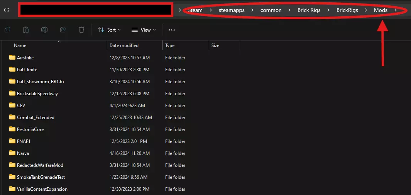Click FNAF1 date 12/5/2023 2:01 PM
The width and height of the screenshot is (411, 195).
pyautogui.click(x=128, y=141)
